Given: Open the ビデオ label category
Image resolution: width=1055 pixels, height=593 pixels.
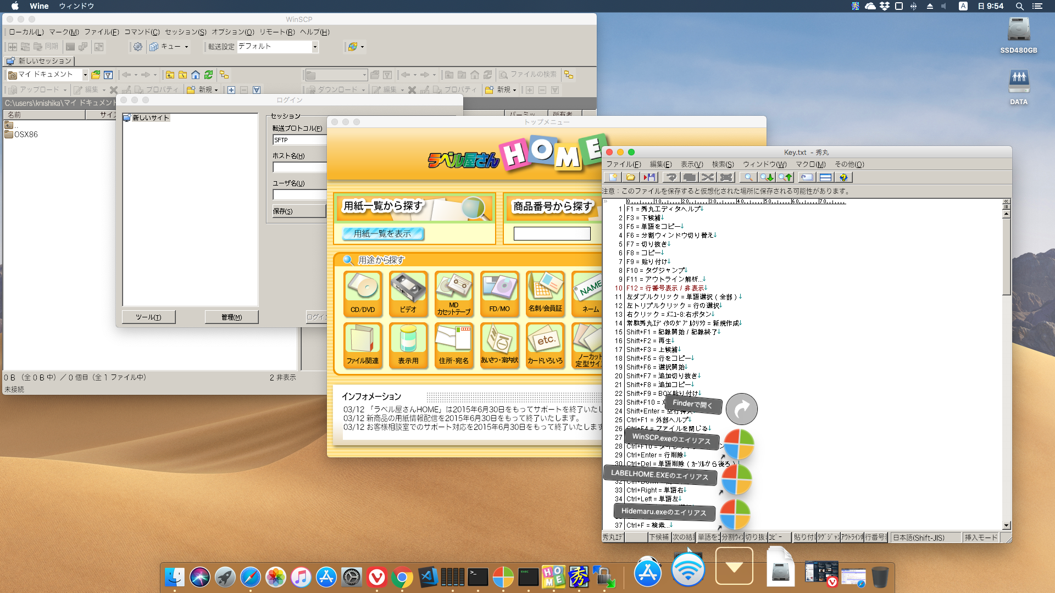Looking at the screenshot, I should pos(408,294).
